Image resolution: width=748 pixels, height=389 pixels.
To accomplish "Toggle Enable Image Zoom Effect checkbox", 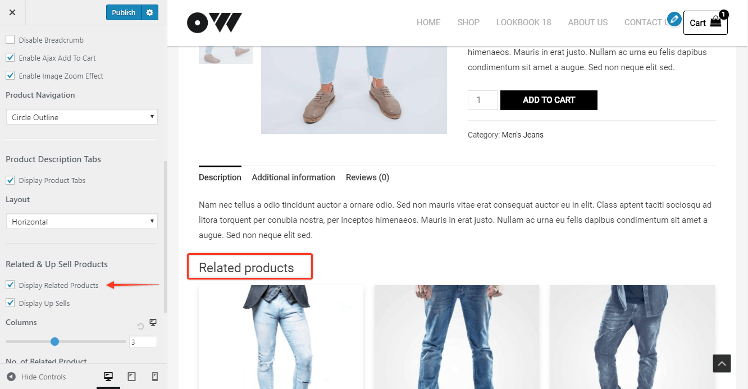I will [x=10, y=76].
